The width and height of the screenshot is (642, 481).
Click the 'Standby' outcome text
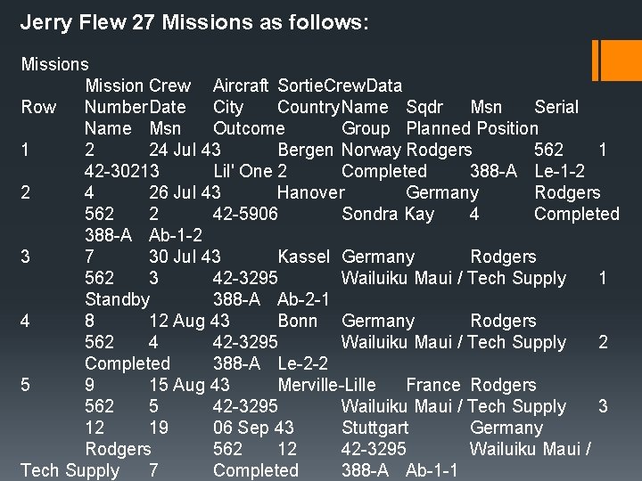click(117, 299)
